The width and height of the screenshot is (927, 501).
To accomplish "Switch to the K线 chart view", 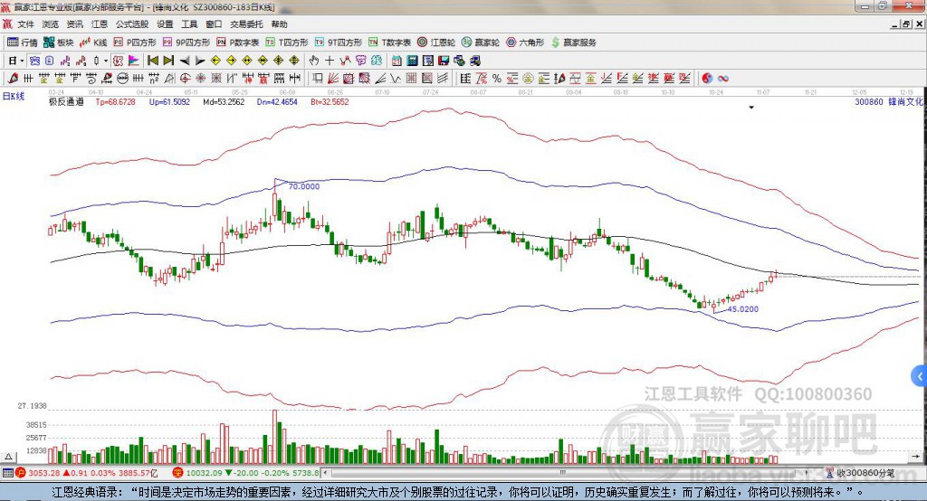I will point(93,43).
